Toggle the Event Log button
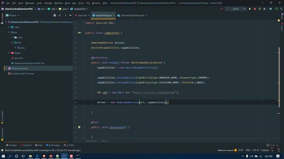This screenshot has height=159, width=284. (272, 145)
